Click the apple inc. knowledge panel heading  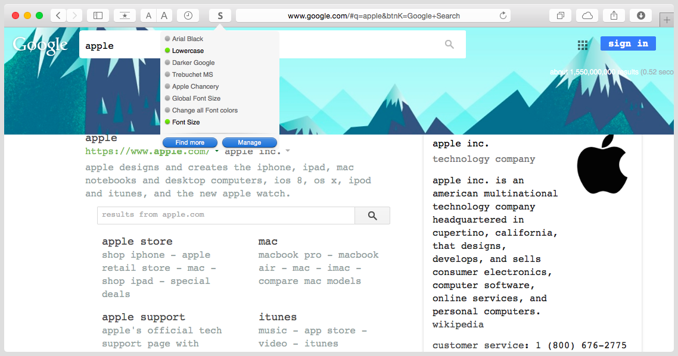[x=461, y=144]
